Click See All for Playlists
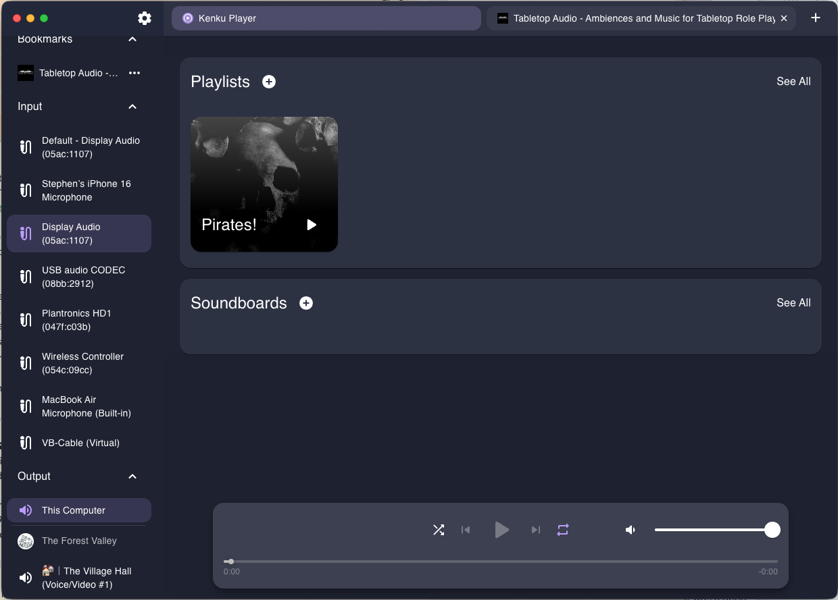Image resolution: width=838 pixels, height=600 pixels. pos(793,82)
